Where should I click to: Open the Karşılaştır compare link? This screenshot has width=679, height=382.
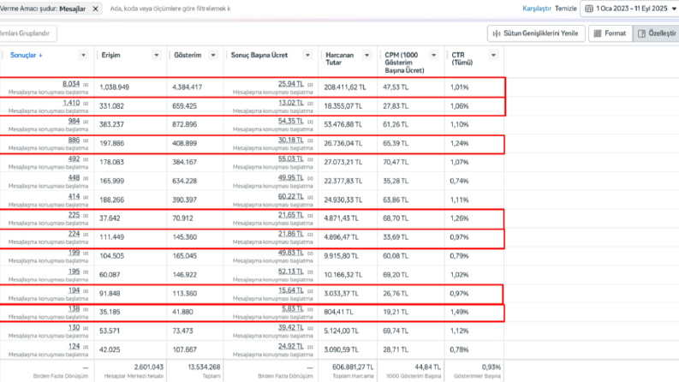coord(537,9)
